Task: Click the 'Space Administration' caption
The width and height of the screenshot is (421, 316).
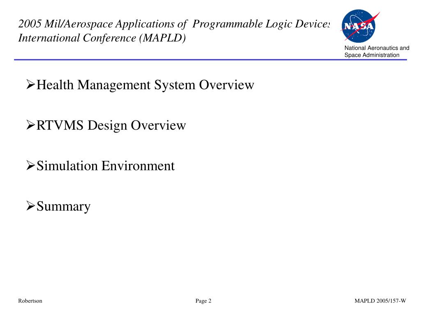Action: (372, 55)
